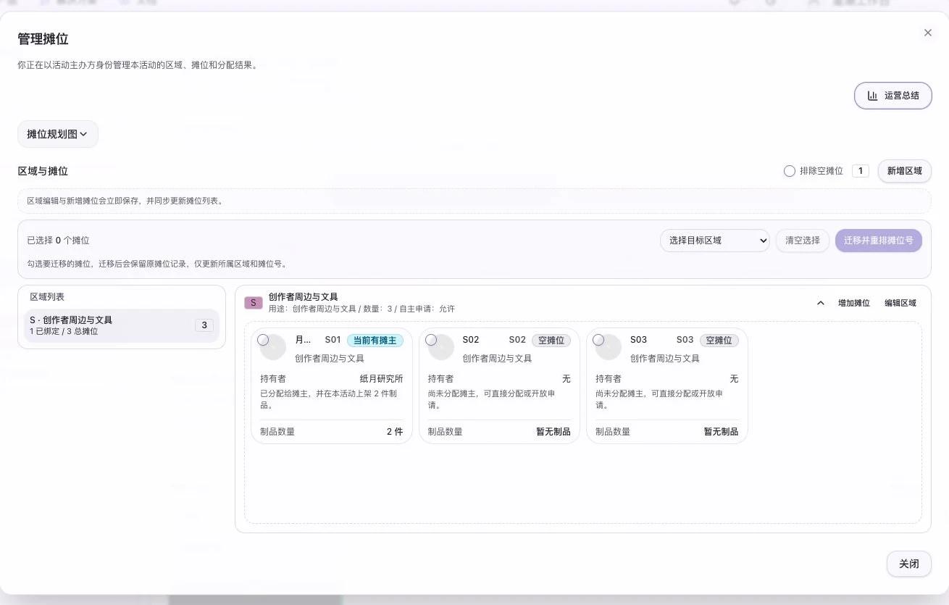Click 编辑区域 for the area
Image resolution: width=949 pixels, height=605 pixels.
[900, 303]
